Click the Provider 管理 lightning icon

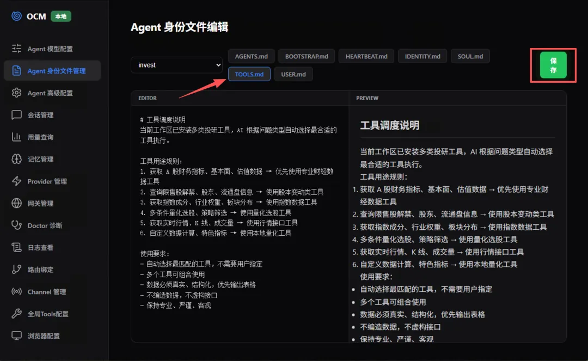tap(16, 181)
